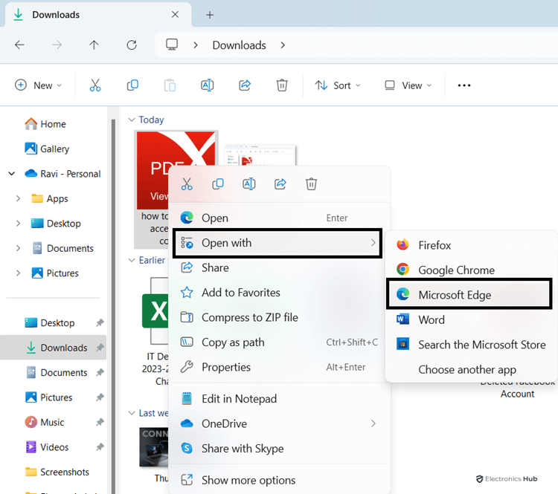Expand the Apps folder in the sidebar
The width and height of the screenshot is (558, 494).
18,198
